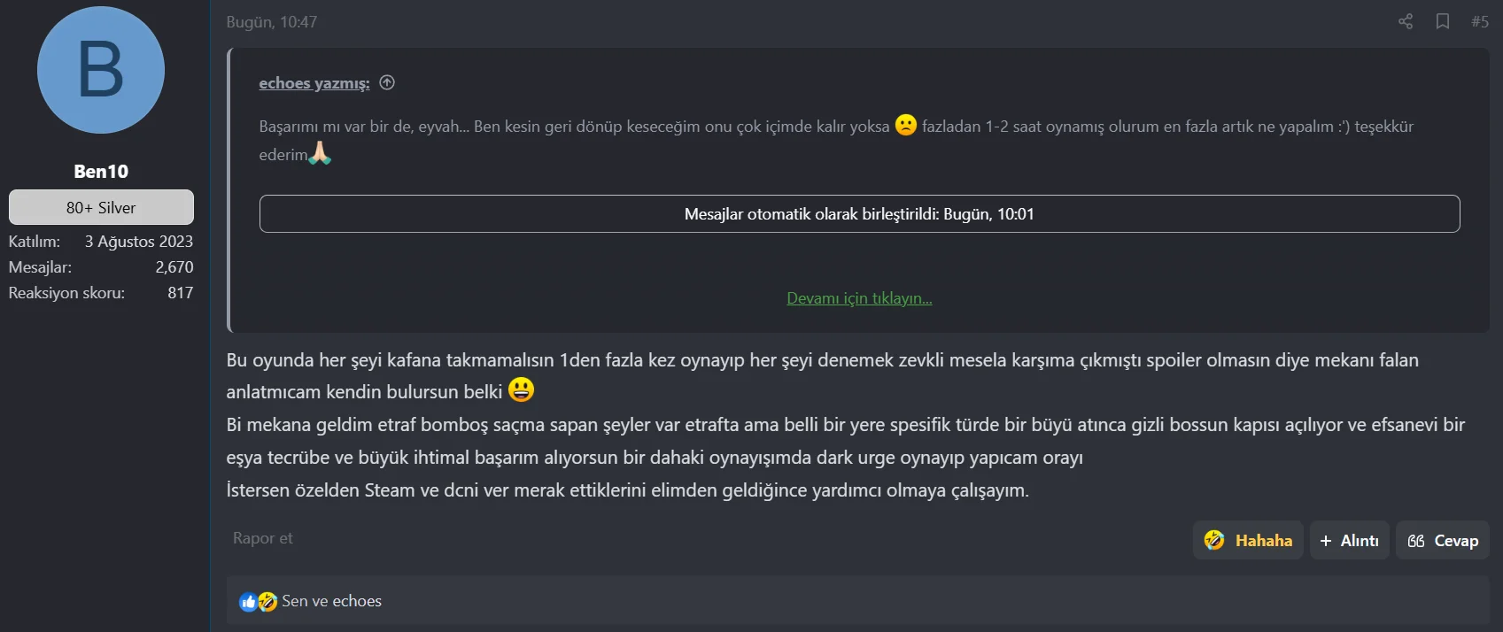Screen dimensions: 1503x632
Task: Click the bookmark icon to save this post
Action: (x=1443, y=21)
